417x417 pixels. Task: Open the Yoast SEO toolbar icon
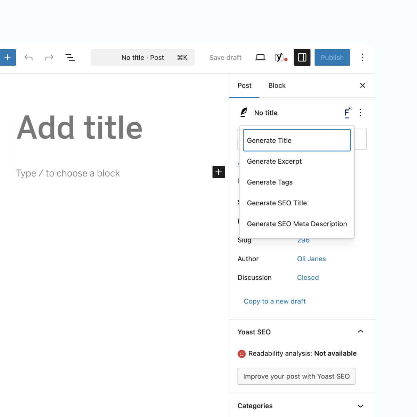(280, 57)
